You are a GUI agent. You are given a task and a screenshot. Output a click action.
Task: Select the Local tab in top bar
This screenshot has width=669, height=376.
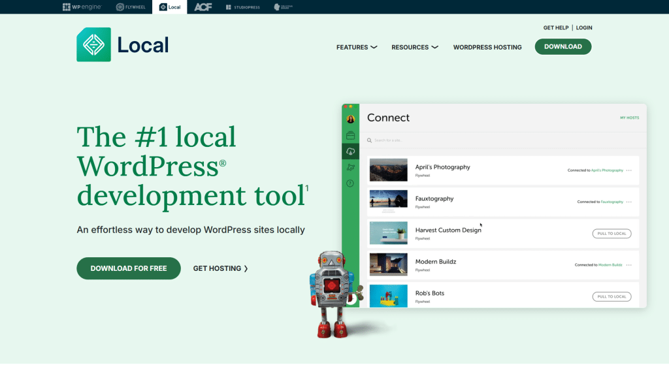[170, 7]
